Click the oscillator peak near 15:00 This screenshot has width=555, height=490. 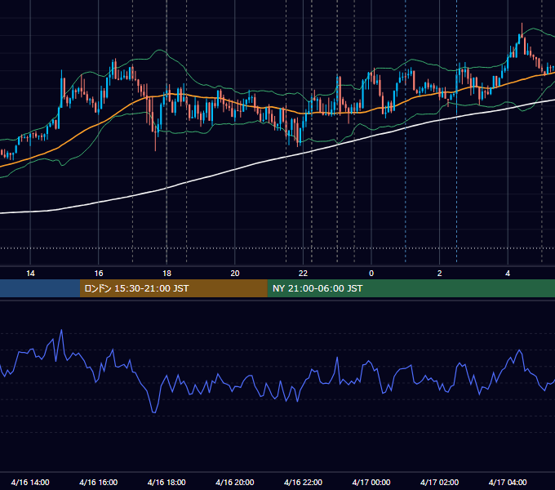pyautogui.click(x=61, y=331)
